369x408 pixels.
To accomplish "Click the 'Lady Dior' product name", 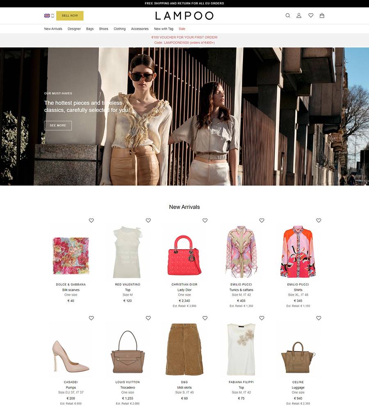I will pyautogui.click(x=184, y=290).
